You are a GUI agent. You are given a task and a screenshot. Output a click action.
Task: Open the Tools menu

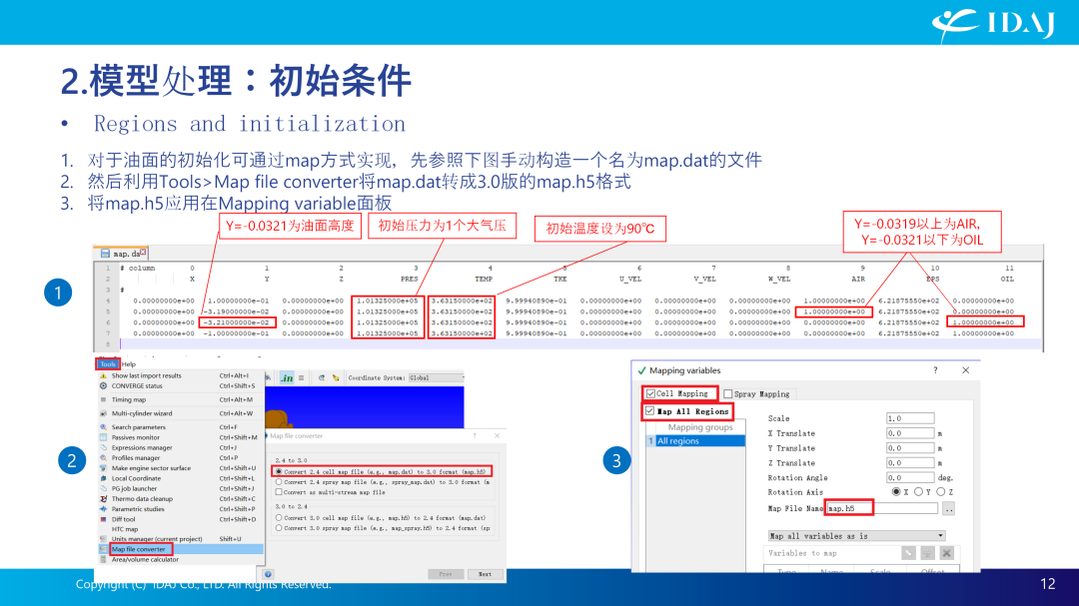click(x=107, y=363)
